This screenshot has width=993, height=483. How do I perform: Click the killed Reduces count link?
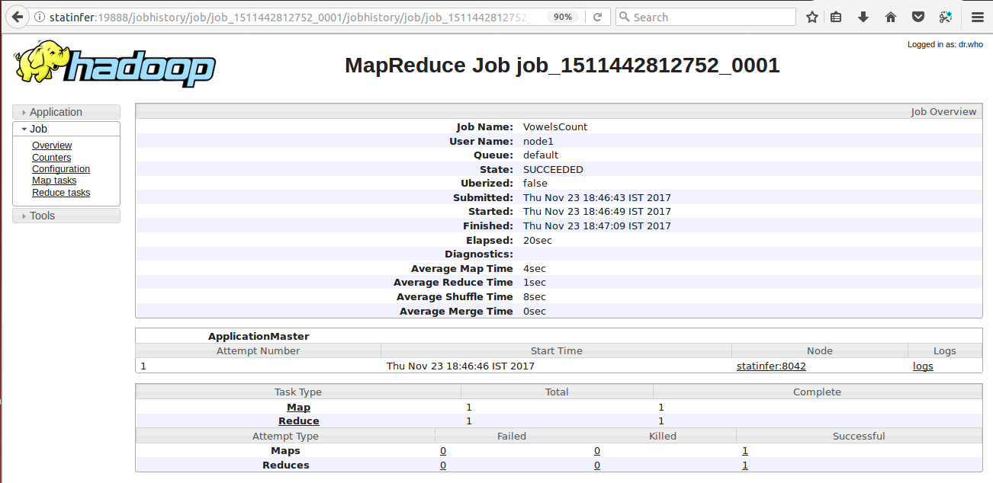coord(597,465)
